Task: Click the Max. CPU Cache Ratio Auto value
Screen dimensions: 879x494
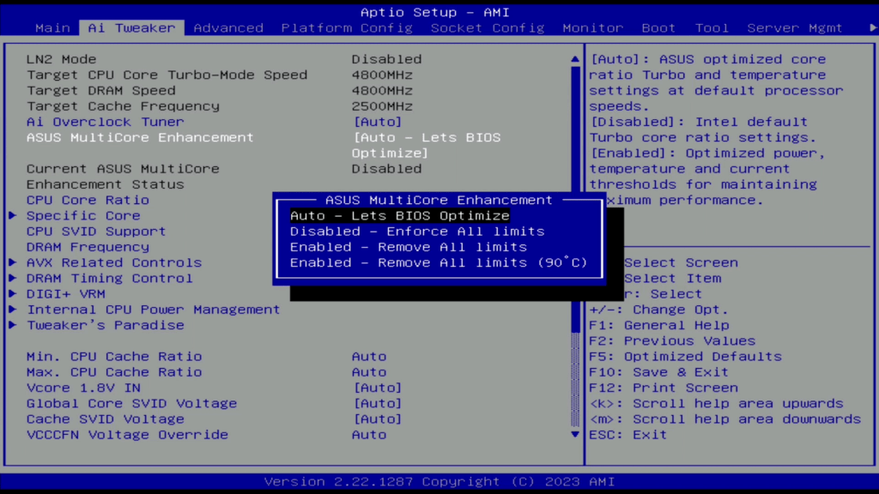Action: click(x=369, y=372)
